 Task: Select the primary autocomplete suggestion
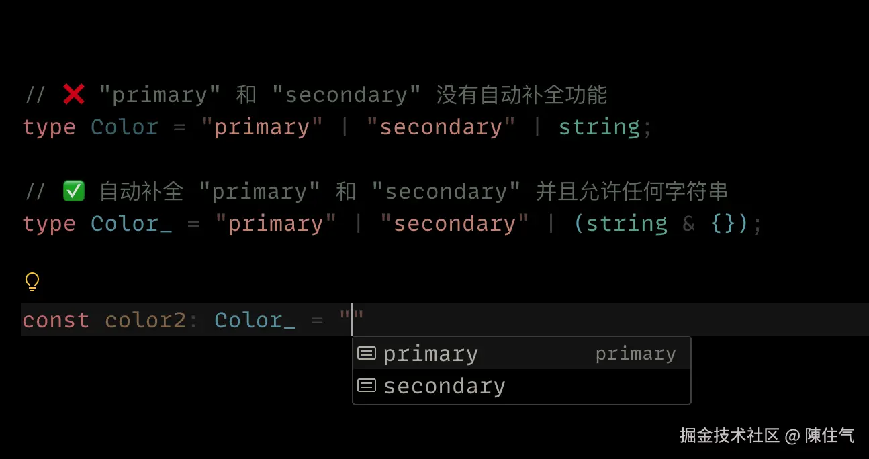(430, 352)
